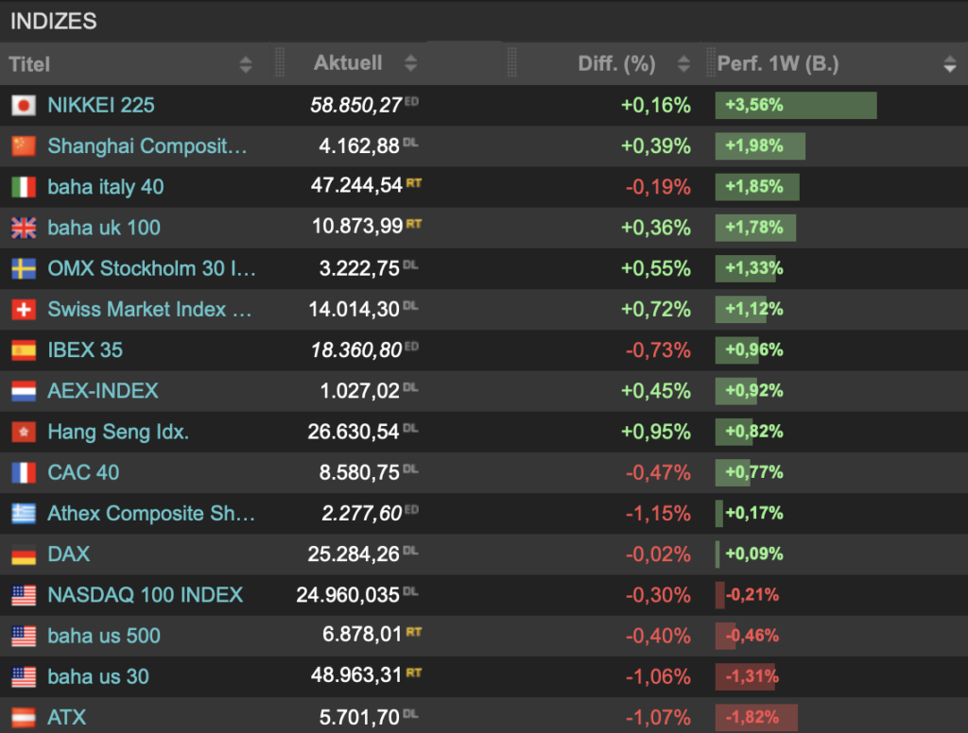
Task: Click the China flag next to Shanghai Composite
Action: (24, 146)
